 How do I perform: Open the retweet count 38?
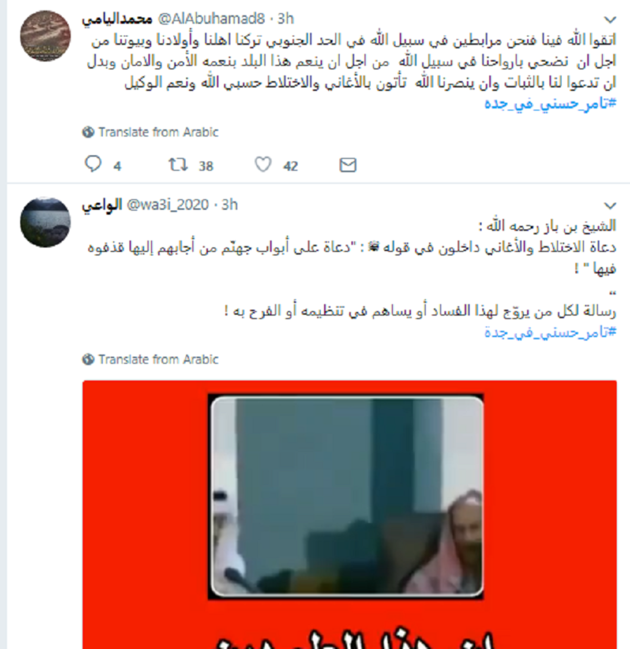pyautogui.click(x=206, y=166)
